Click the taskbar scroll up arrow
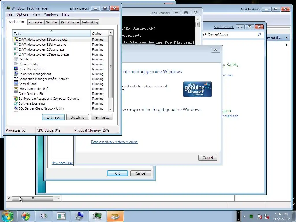 click(x=238, y=213)
